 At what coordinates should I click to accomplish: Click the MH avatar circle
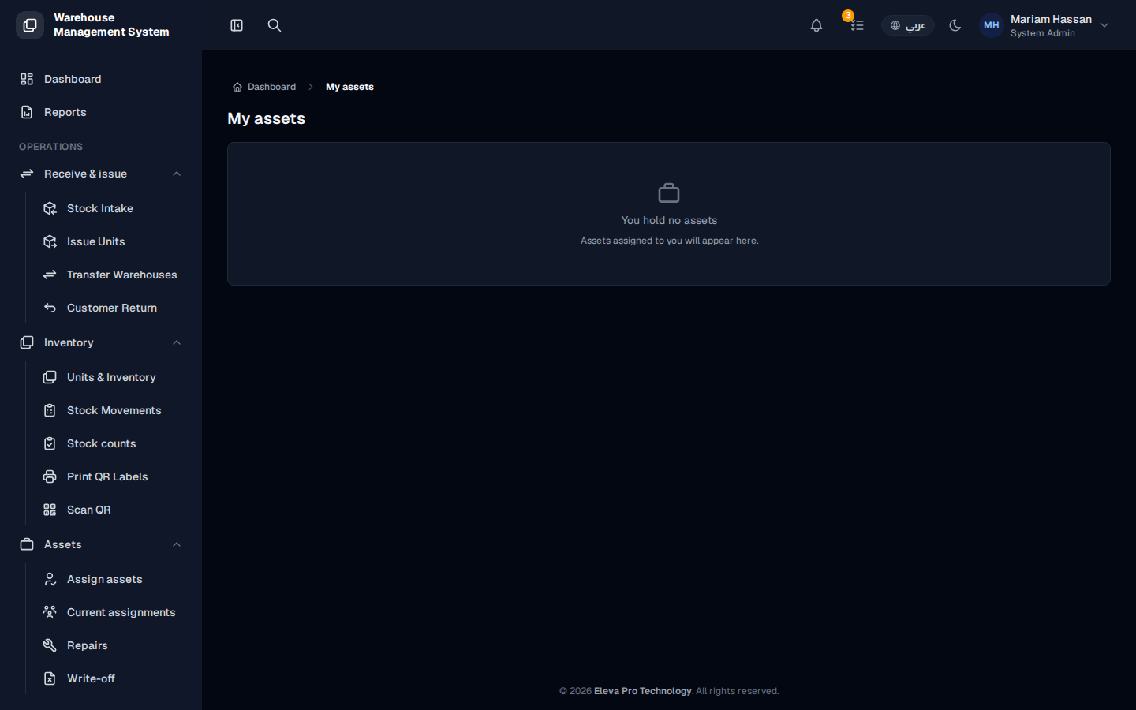(x=992, y=25)
